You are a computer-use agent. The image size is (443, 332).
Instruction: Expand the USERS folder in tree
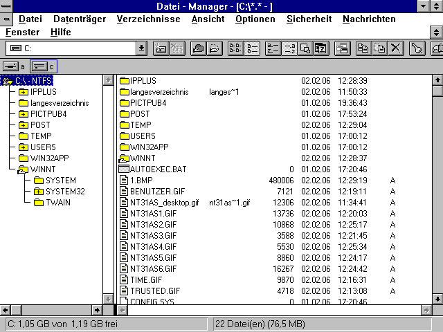24,147
